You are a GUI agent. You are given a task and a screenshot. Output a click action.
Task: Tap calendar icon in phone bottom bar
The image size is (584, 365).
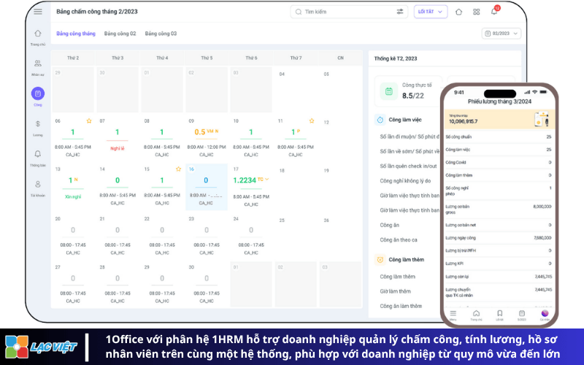[522, 315]
